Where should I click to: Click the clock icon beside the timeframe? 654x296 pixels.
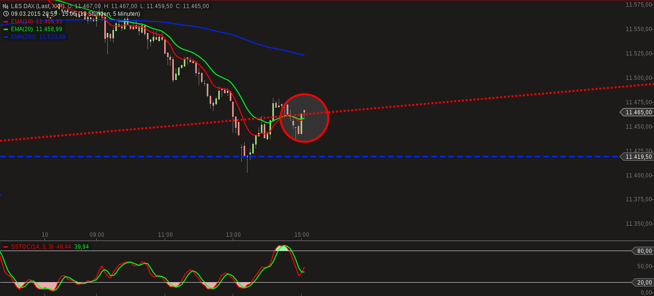click(5, 14)
